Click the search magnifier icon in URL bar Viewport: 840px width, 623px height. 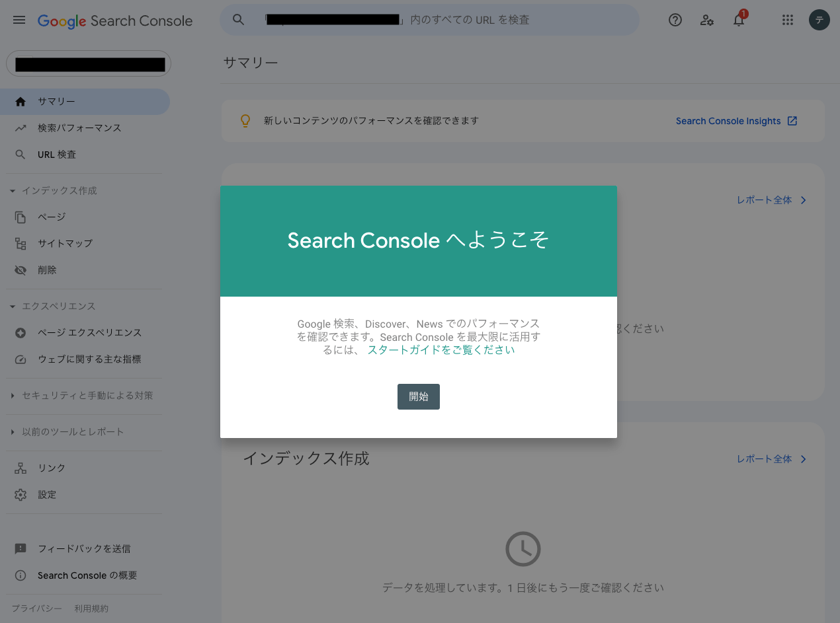[239, 20]
